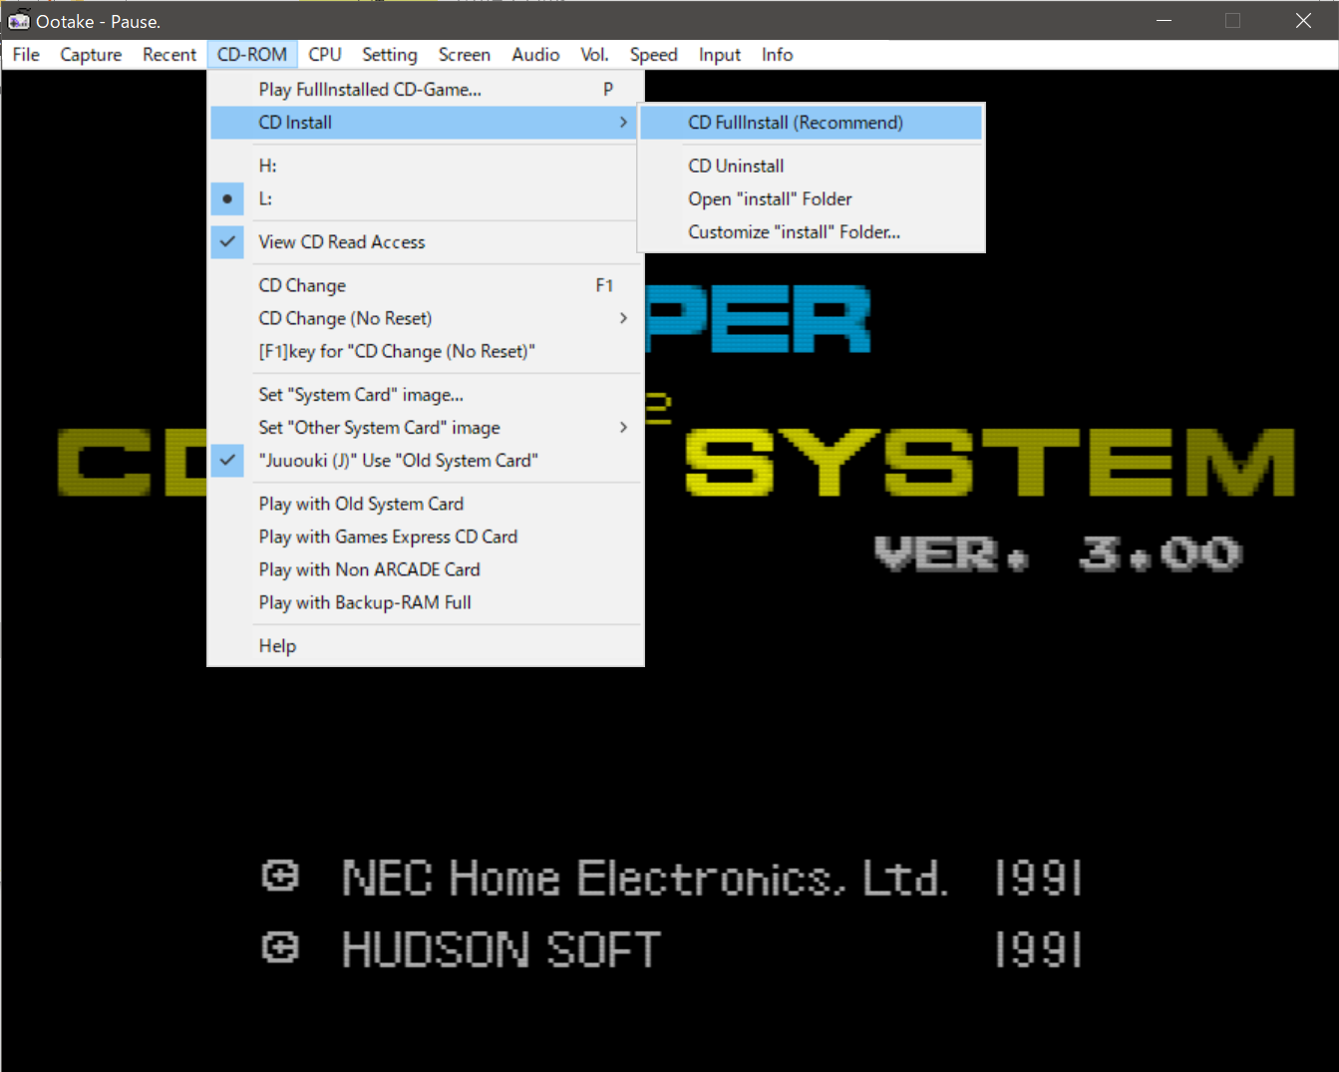Choose Open "install" Folder
The image size is (1339, 1072).
click(811, 198)
